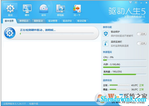Switch to the 移动设备 tab
The height and width of the screenshot is (106, 149).
click(82, 21)
